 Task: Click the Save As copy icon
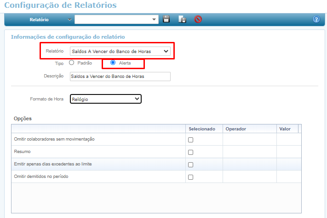click(x=182, y=19)
